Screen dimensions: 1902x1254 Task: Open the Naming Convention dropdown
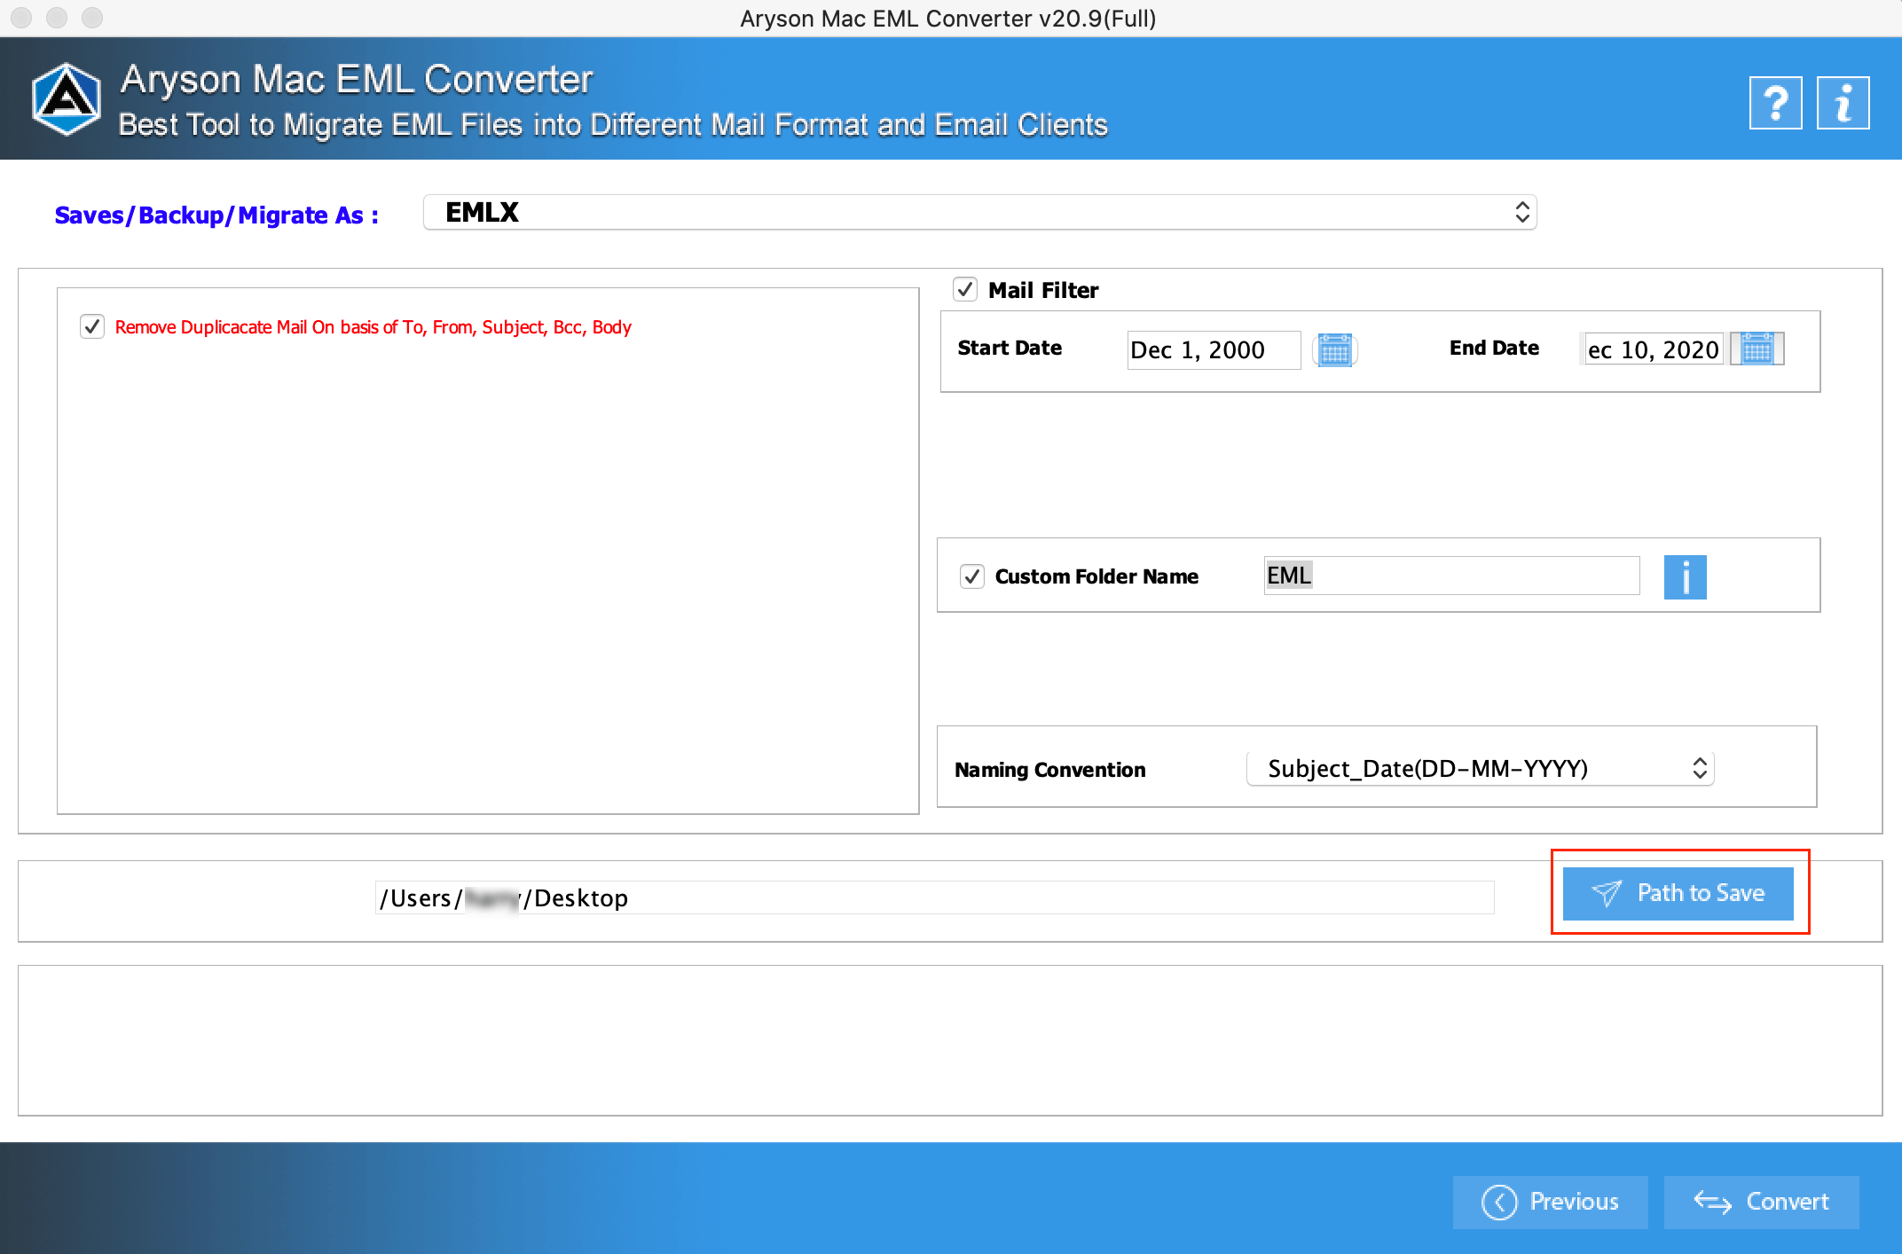[1480, 768]
